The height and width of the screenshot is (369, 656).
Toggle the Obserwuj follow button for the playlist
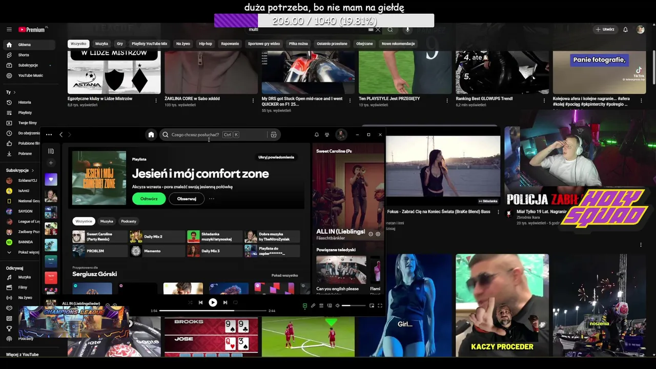point(187,199)
